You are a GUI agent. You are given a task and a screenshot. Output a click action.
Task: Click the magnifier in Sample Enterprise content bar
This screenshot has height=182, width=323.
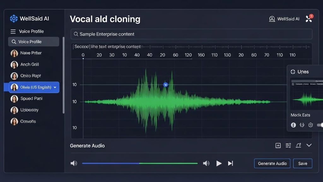(76, 34)
